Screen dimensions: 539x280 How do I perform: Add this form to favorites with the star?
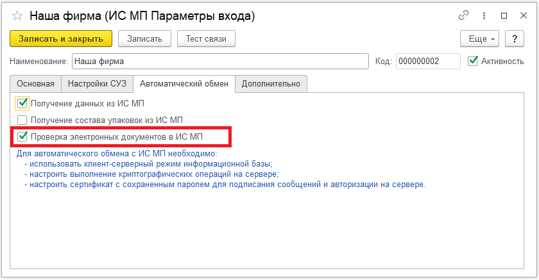[x=17, y=15]
